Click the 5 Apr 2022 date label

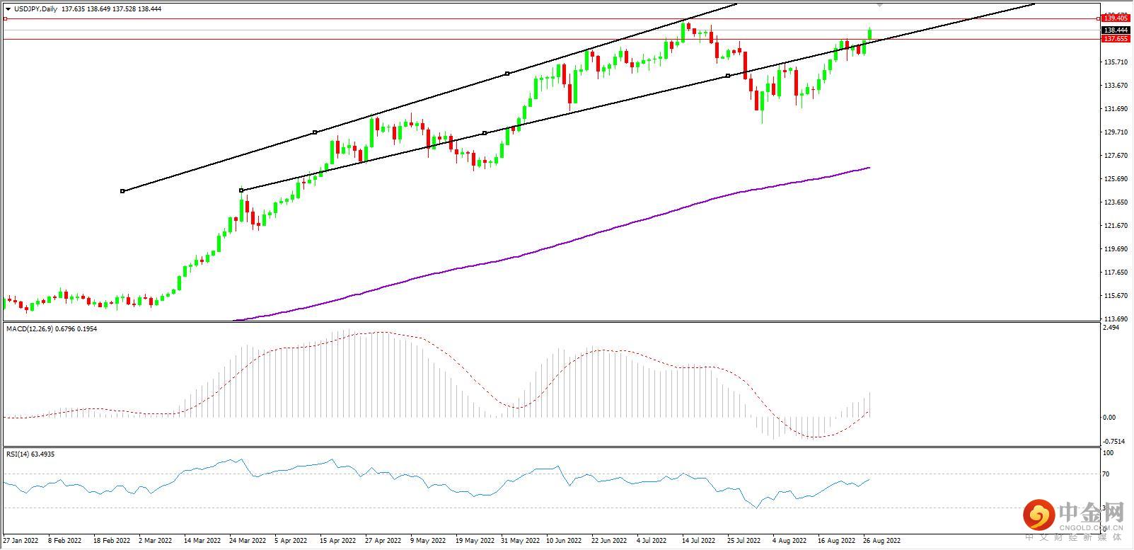coord(291,540)
